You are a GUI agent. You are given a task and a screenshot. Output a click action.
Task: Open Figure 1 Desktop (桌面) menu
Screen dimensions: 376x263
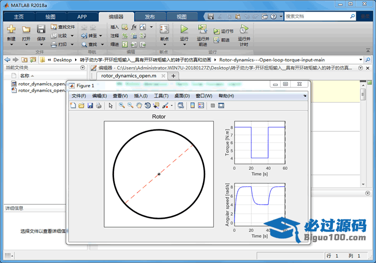point(182,96)
